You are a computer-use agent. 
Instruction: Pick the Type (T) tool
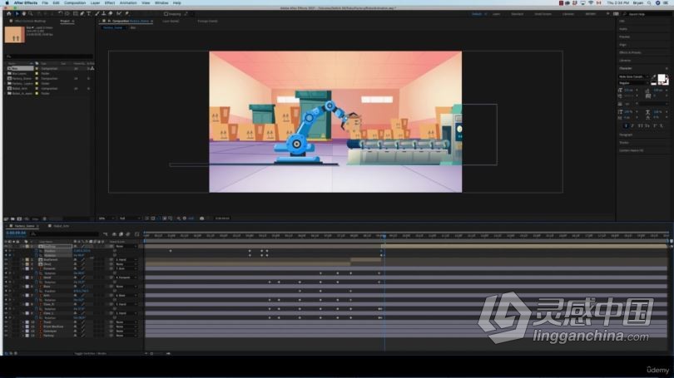click(x=89, y=14)
